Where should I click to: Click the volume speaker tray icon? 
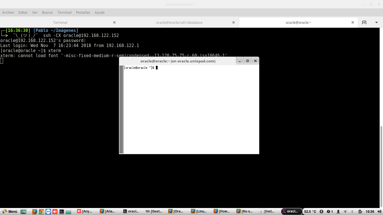pyautogui.click(x=379, y=212)
